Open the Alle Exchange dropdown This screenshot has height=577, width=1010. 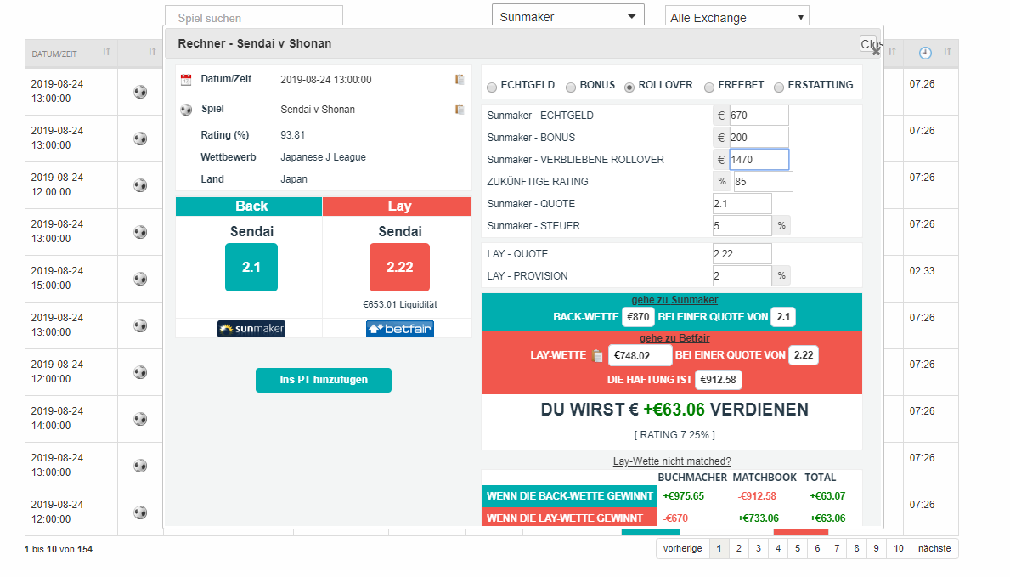coord(736,17)
